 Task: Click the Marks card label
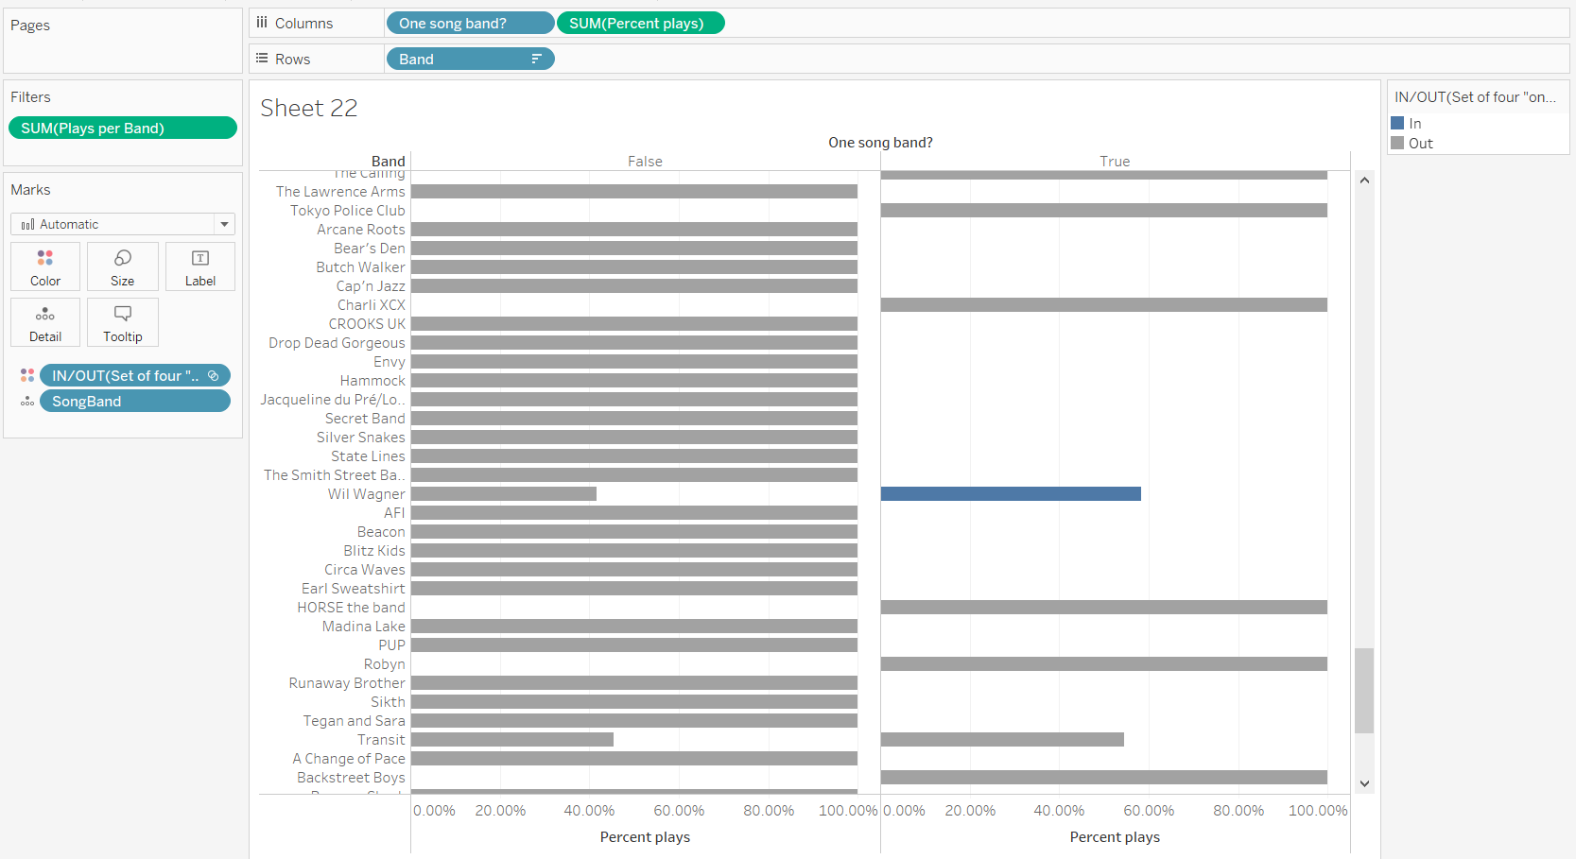tap(30, 189)
